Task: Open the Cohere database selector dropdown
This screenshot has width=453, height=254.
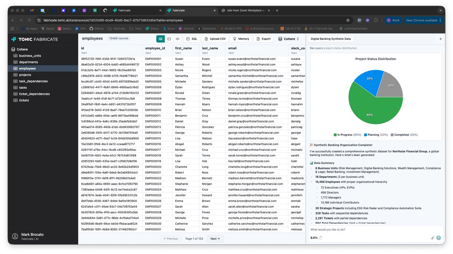Action: point(289,39)
